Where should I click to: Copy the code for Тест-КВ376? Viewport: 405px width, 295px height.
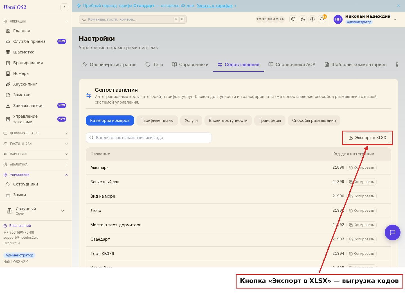[x=361, y=254]
